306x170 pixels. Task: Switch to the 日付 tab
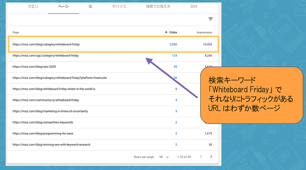pyautogui.click(x=194, y=7)
